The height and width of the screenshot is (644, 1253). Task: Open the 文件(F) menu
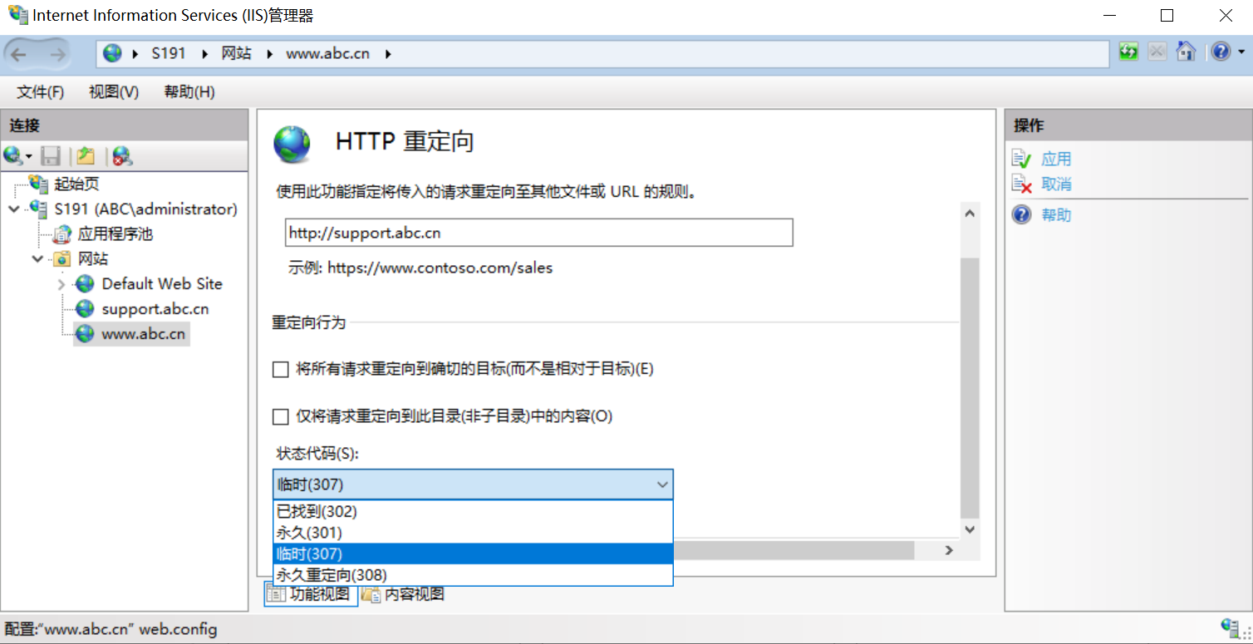(41, 92)
